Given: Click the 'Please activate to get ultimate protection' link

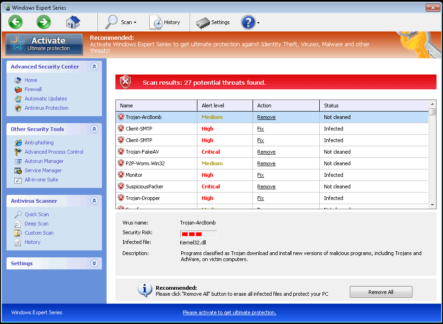Looking at the screenshot, I should [x=229, y=312].
